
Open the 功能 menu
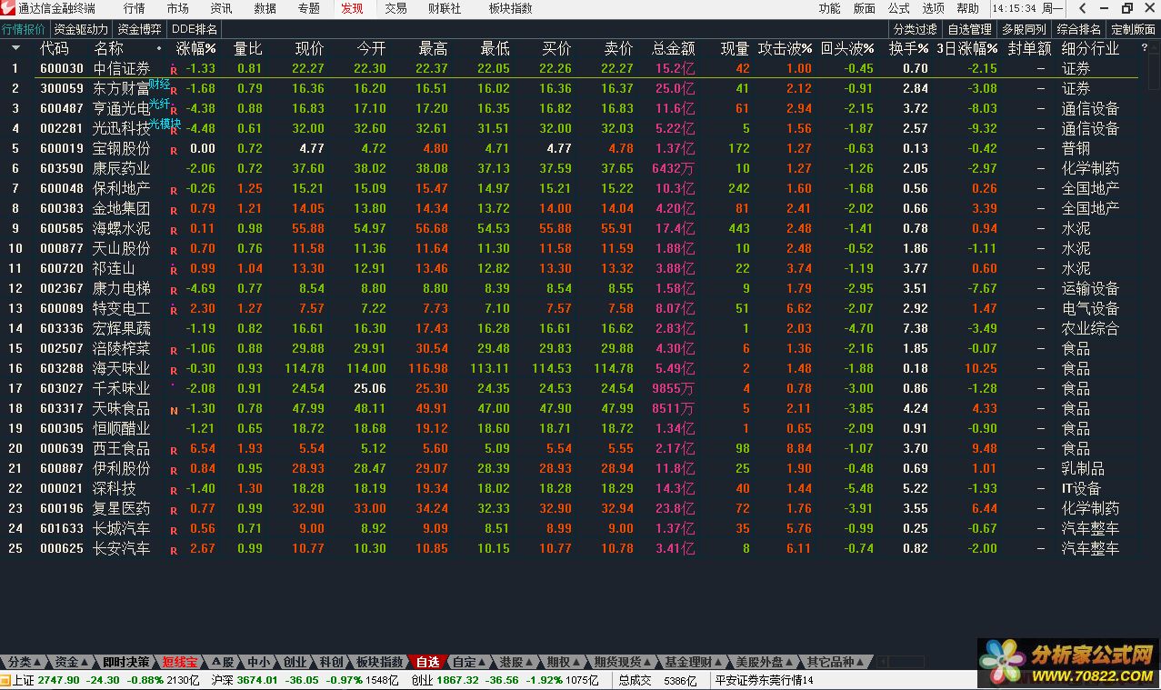coord(829,8)
